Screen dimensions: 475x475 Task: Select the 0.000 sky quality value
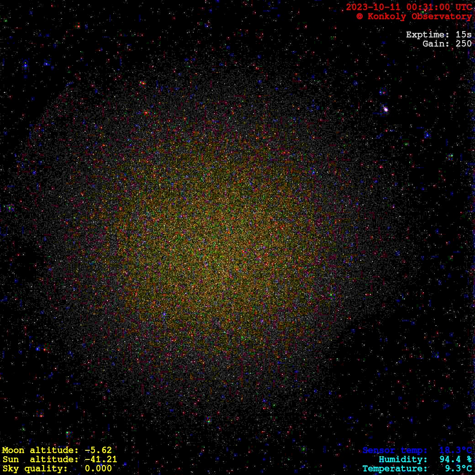[98, 469]
